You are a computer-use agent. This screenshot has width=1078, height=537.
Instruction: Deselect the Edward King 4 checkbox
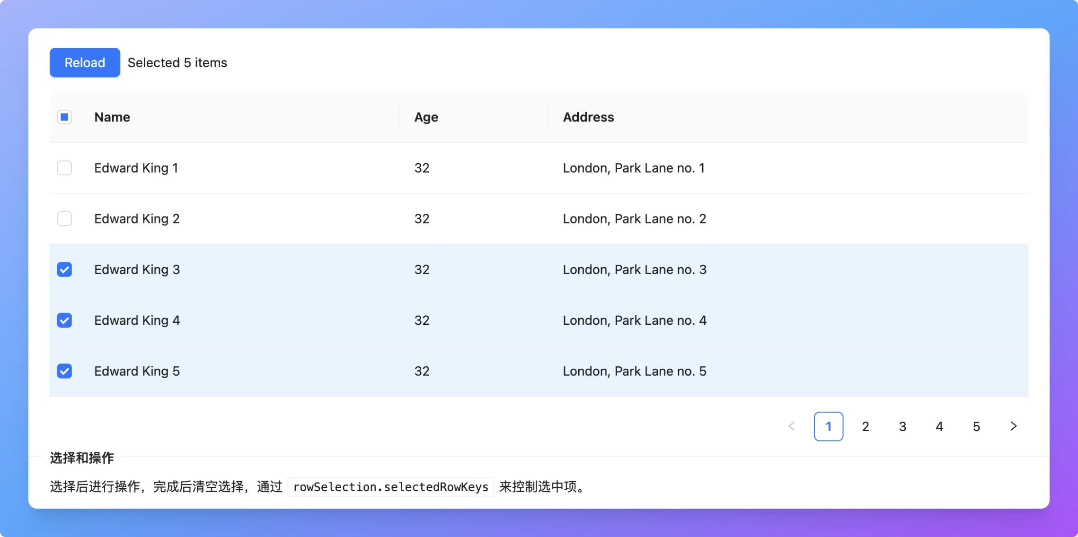[64, 320]
